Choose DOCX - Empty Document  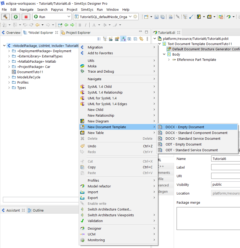(198, 127)
